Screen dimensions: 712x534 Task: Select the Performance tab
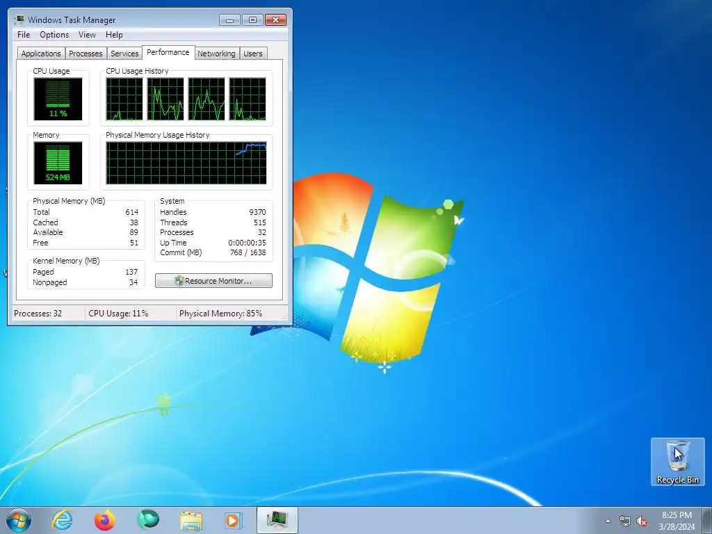(168, 52)
